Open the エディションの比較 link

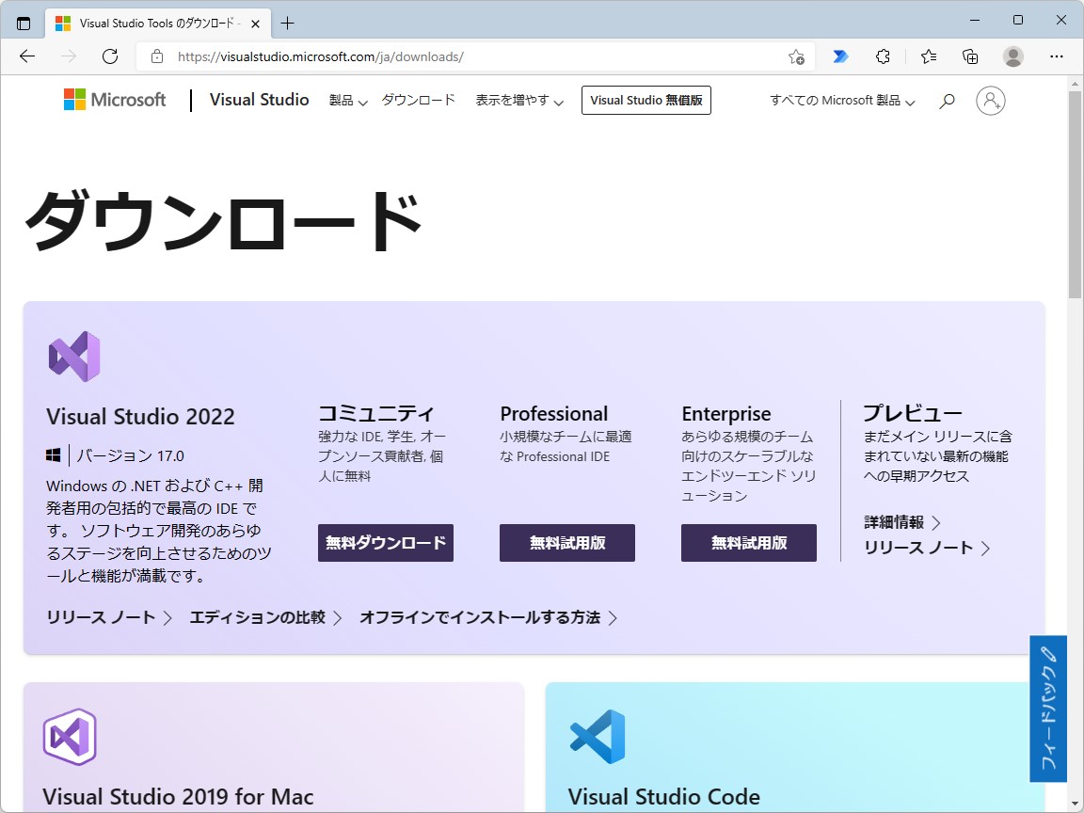[256, 618]
